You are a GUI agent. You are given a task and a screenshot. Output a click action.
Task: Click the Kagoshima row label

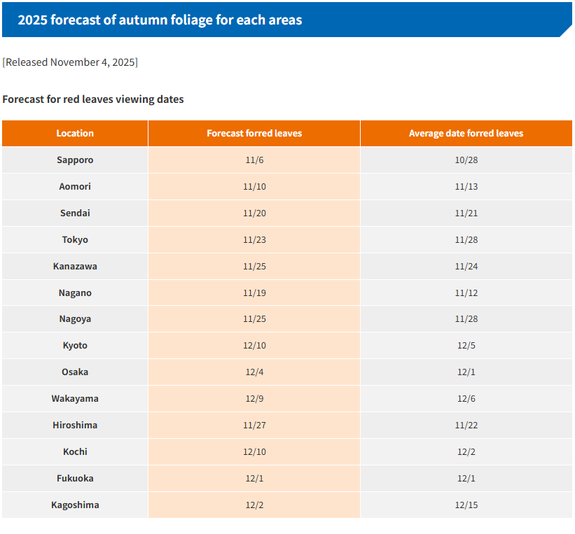point(75,505)
